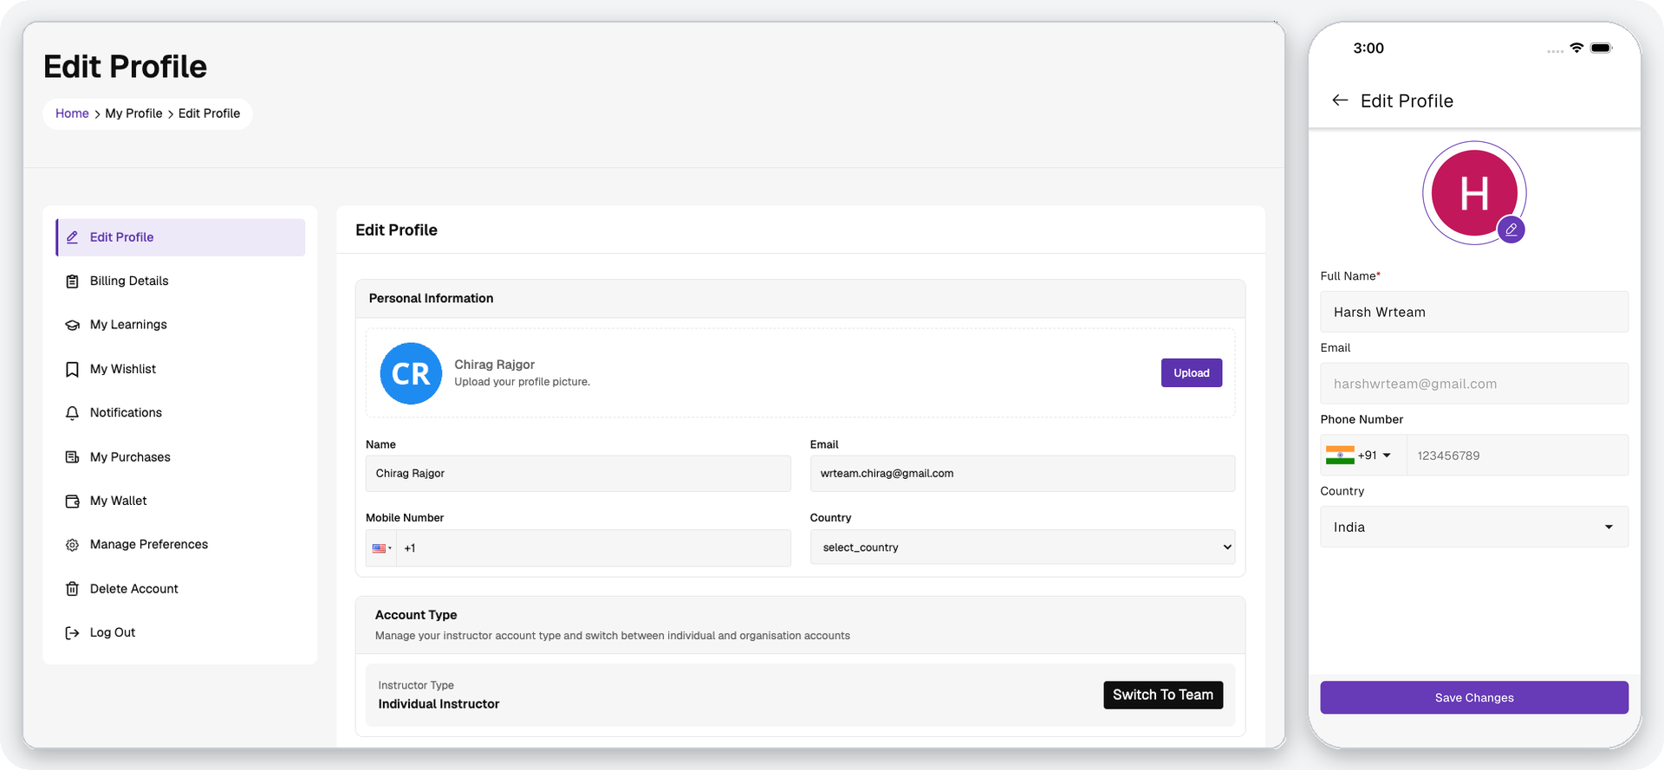This screenshot has height=770, width=1664.
Task: Open My Wallet menu item
Action: tap(180, 501)
